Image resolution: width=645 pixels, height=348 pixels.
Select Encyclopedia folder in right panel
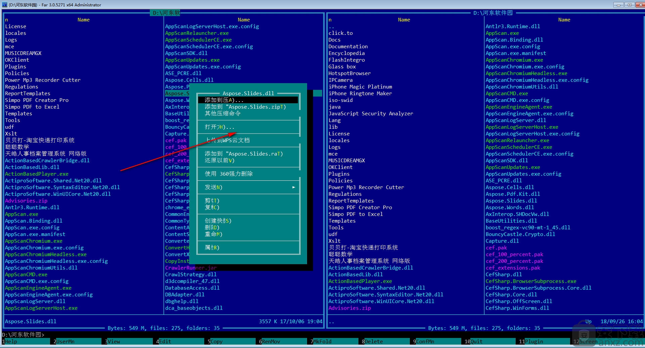pos(347,53)
